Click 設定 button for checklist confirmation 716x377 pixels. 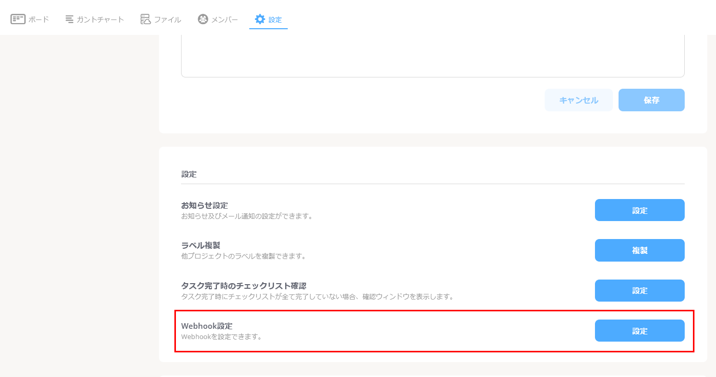640,290
